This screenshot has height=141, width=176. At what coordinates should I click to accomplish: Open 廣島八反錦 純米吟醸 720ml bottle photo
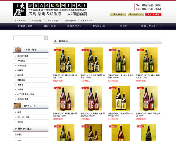(x=121, y=98)
